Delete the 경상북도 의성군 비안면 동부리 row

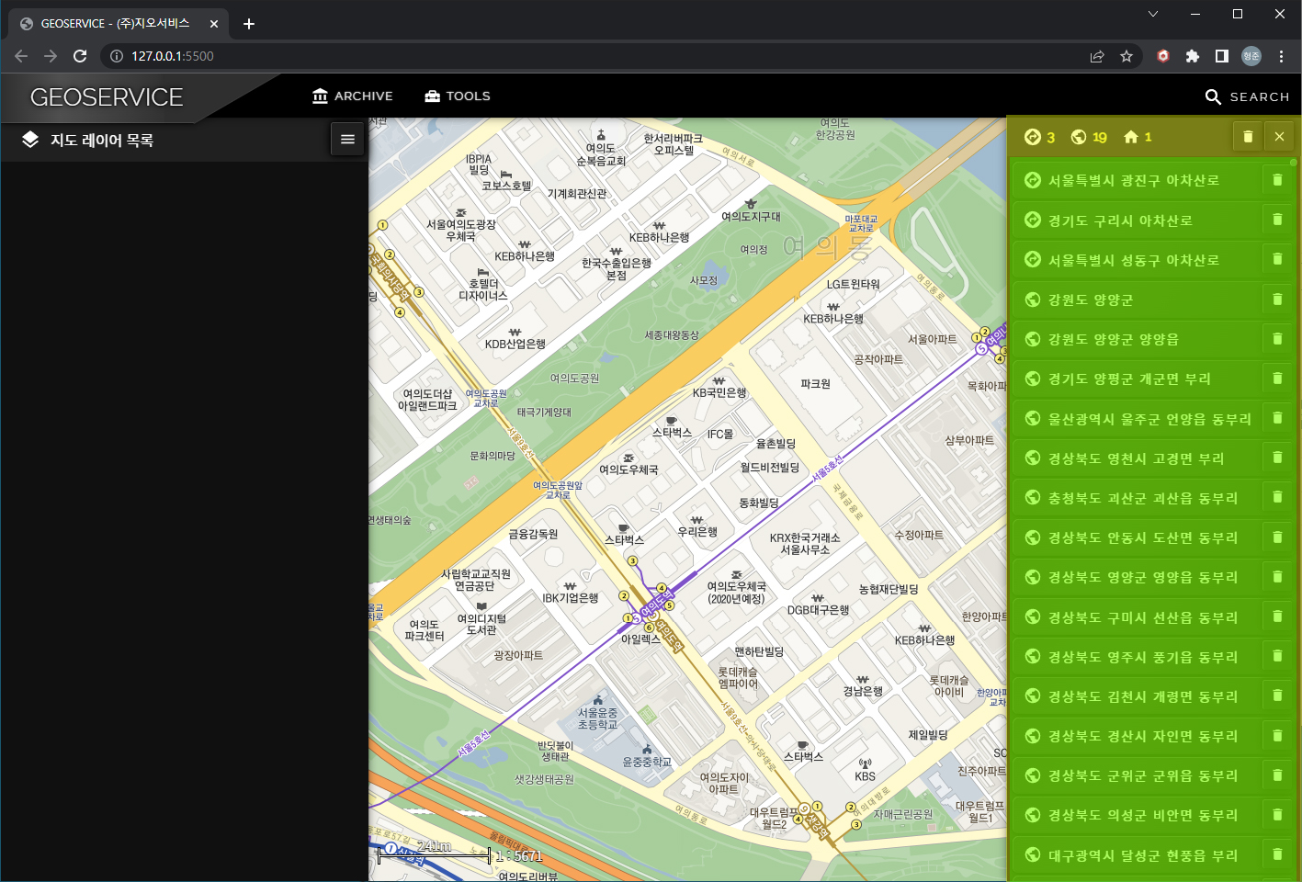(x=1277, y=814)
